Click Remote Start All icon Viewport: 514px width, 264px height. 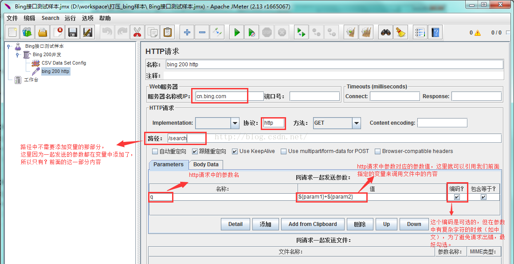301,32
